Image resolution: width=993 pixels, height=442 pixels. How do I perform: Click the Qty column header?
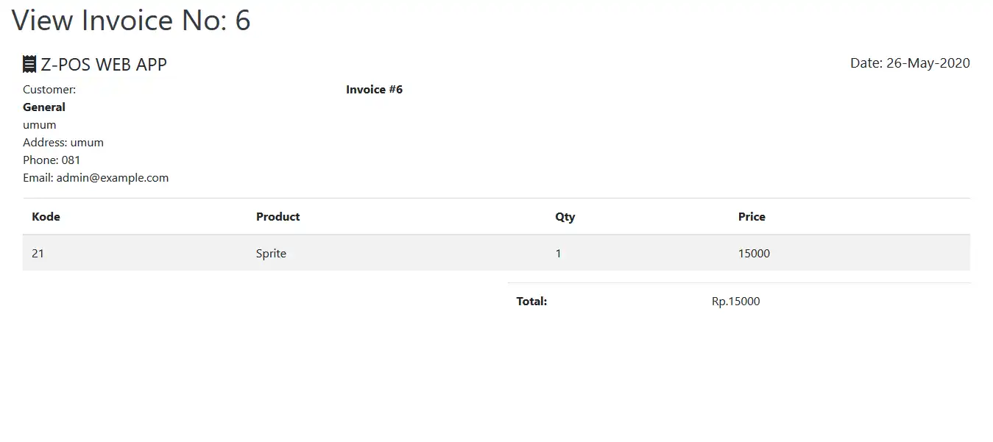(x=565, y=217)
